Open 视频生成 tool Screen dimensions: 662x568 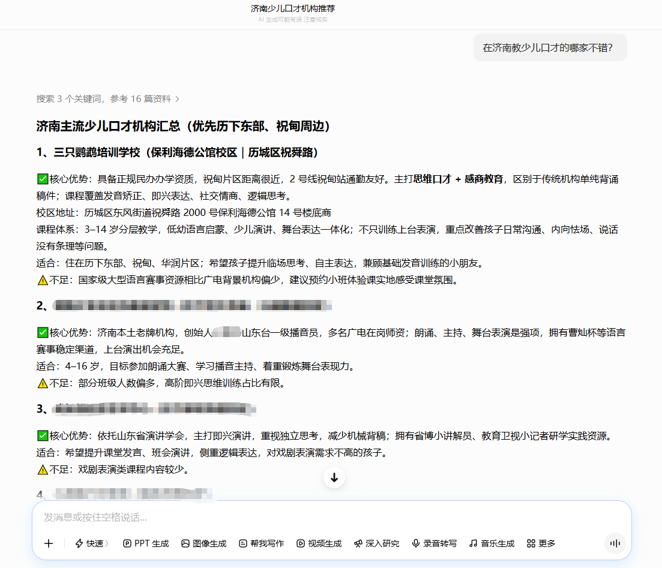(319, 543)
